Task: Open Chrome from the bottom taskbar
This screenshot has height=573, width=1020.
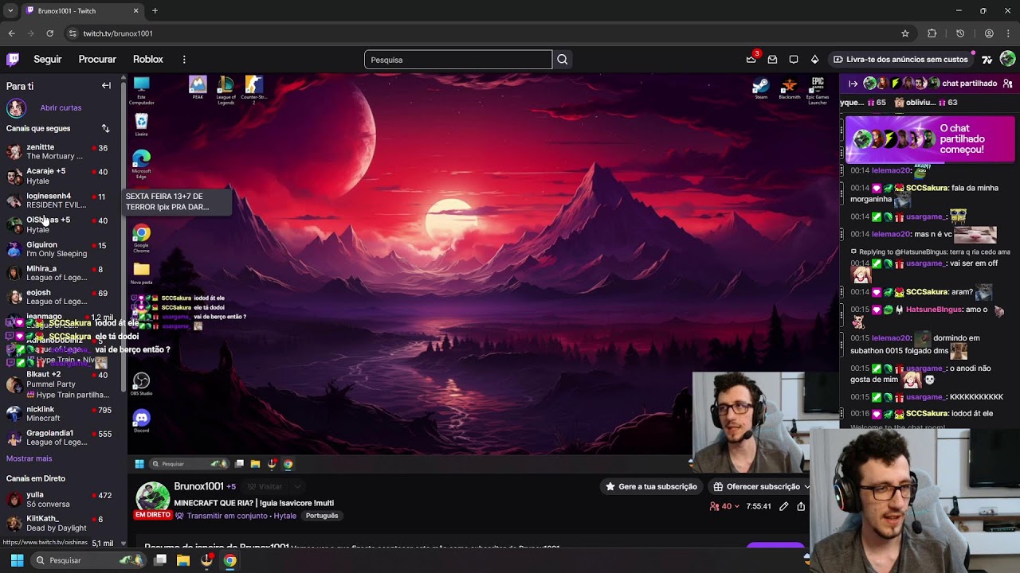Action: point(229,560)
